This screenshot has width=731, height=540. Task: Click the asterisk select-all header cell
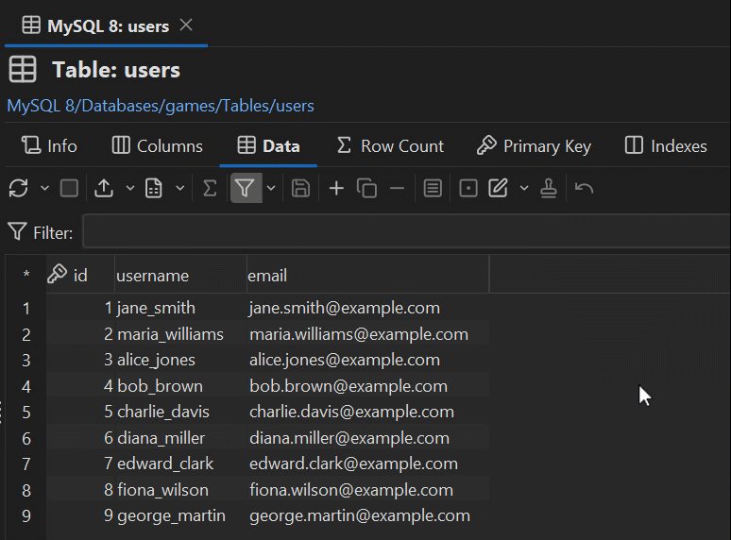click(x=26, y=275)
